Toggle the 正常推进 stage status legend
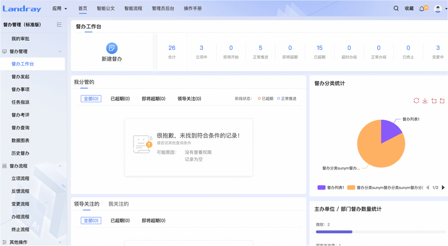The height and width of the screenshot is (246, 448). coord(286,99)
